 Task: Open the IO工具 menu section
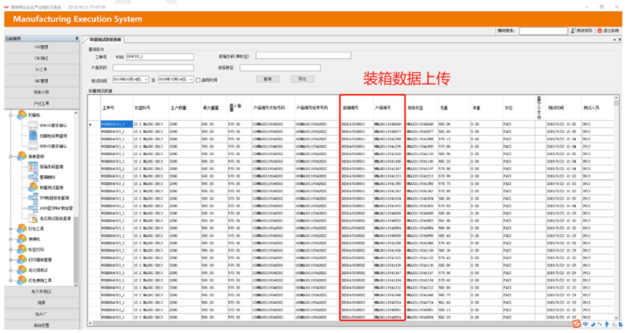(42, 70)
